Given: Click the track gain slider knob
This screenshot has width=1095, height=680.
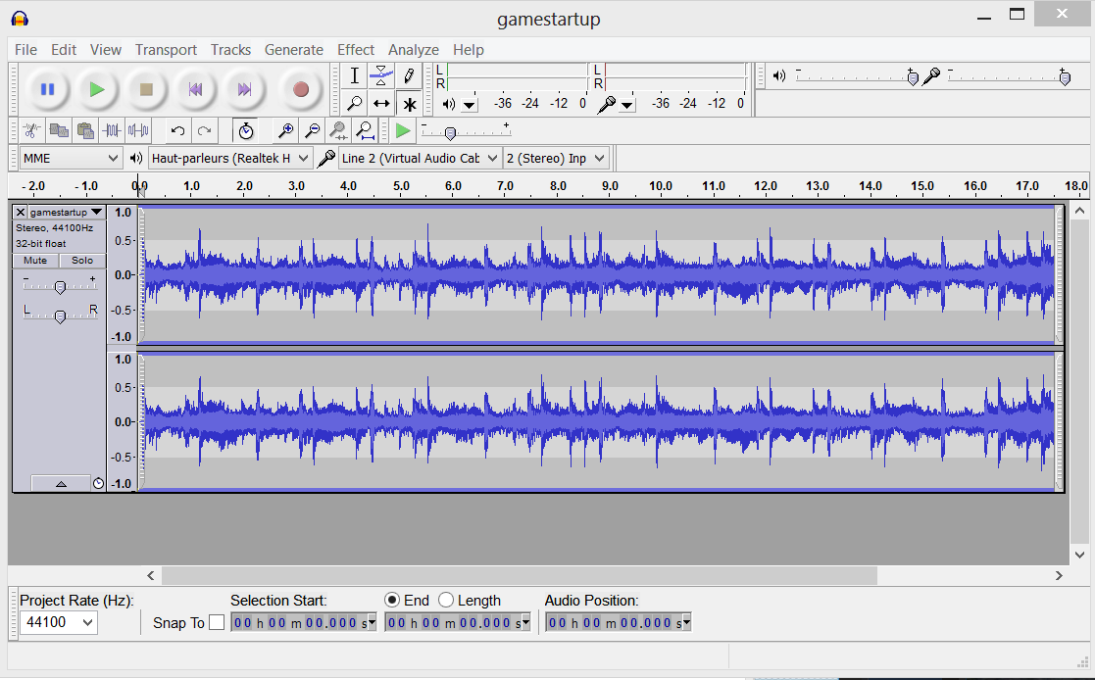Looking at the screenshot, I should pyautogui.click(x=60, y=287).
